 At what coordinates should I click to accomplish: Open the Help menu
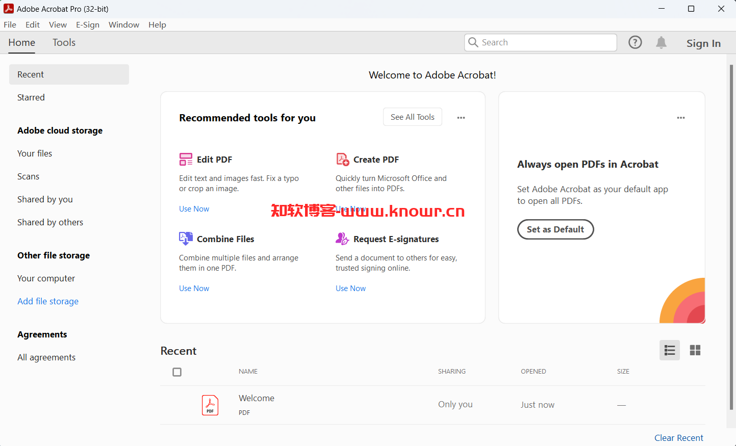(x=157, y=24)
